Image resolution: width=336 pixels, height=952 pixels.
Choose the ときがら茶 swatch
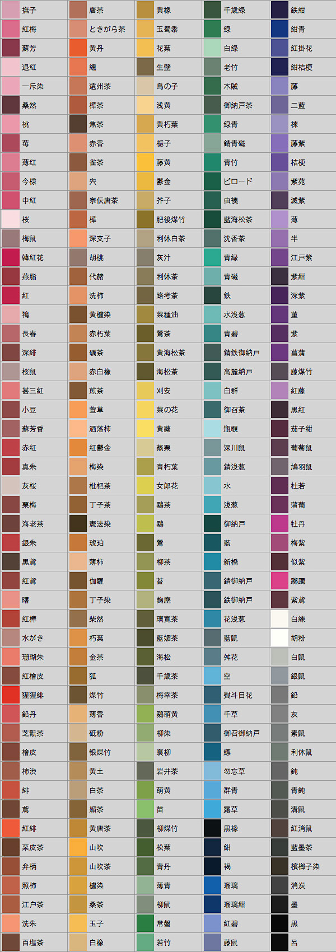(x=78, y=29)
